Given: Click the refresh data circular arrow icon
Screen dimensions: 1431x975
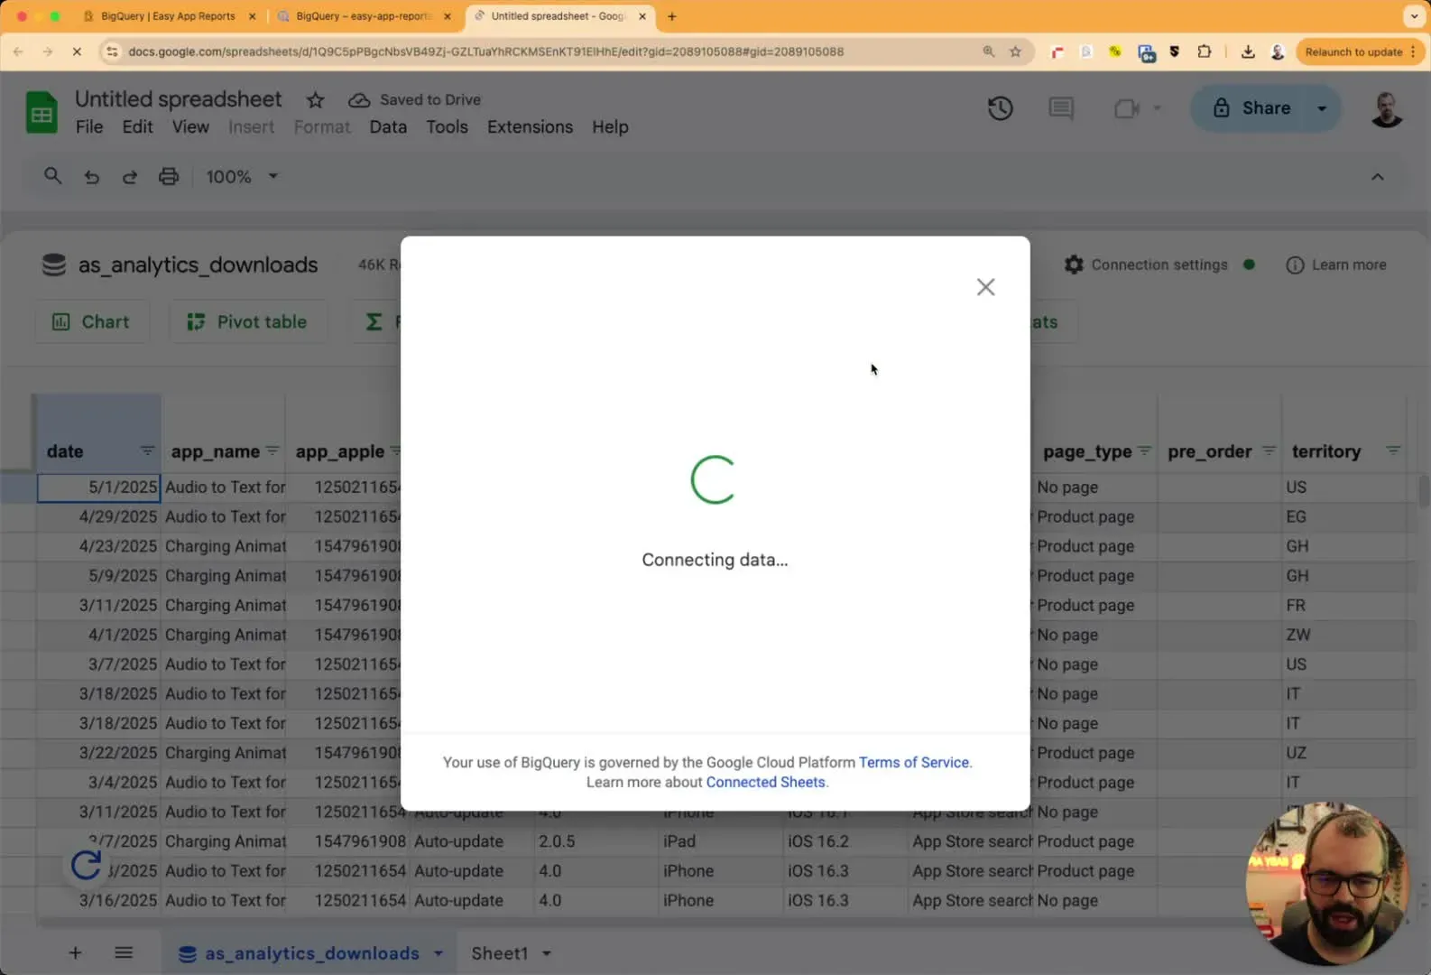Looking at the screenshot, I should (x=87, y=865).
